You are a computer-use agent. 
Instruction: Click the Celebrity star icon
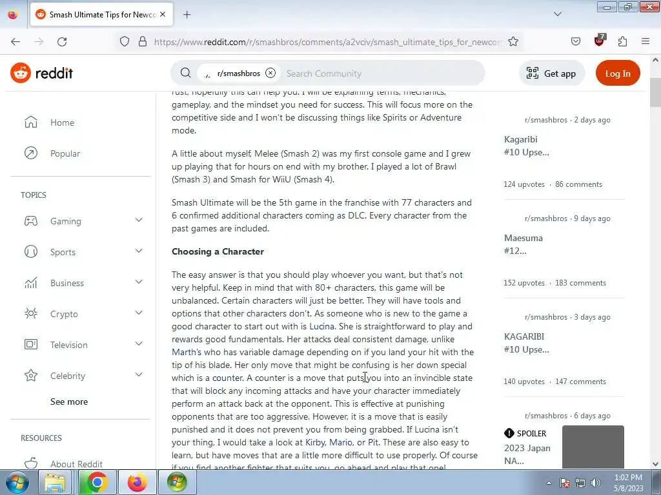pyautogui.click(x=31, y=376)
